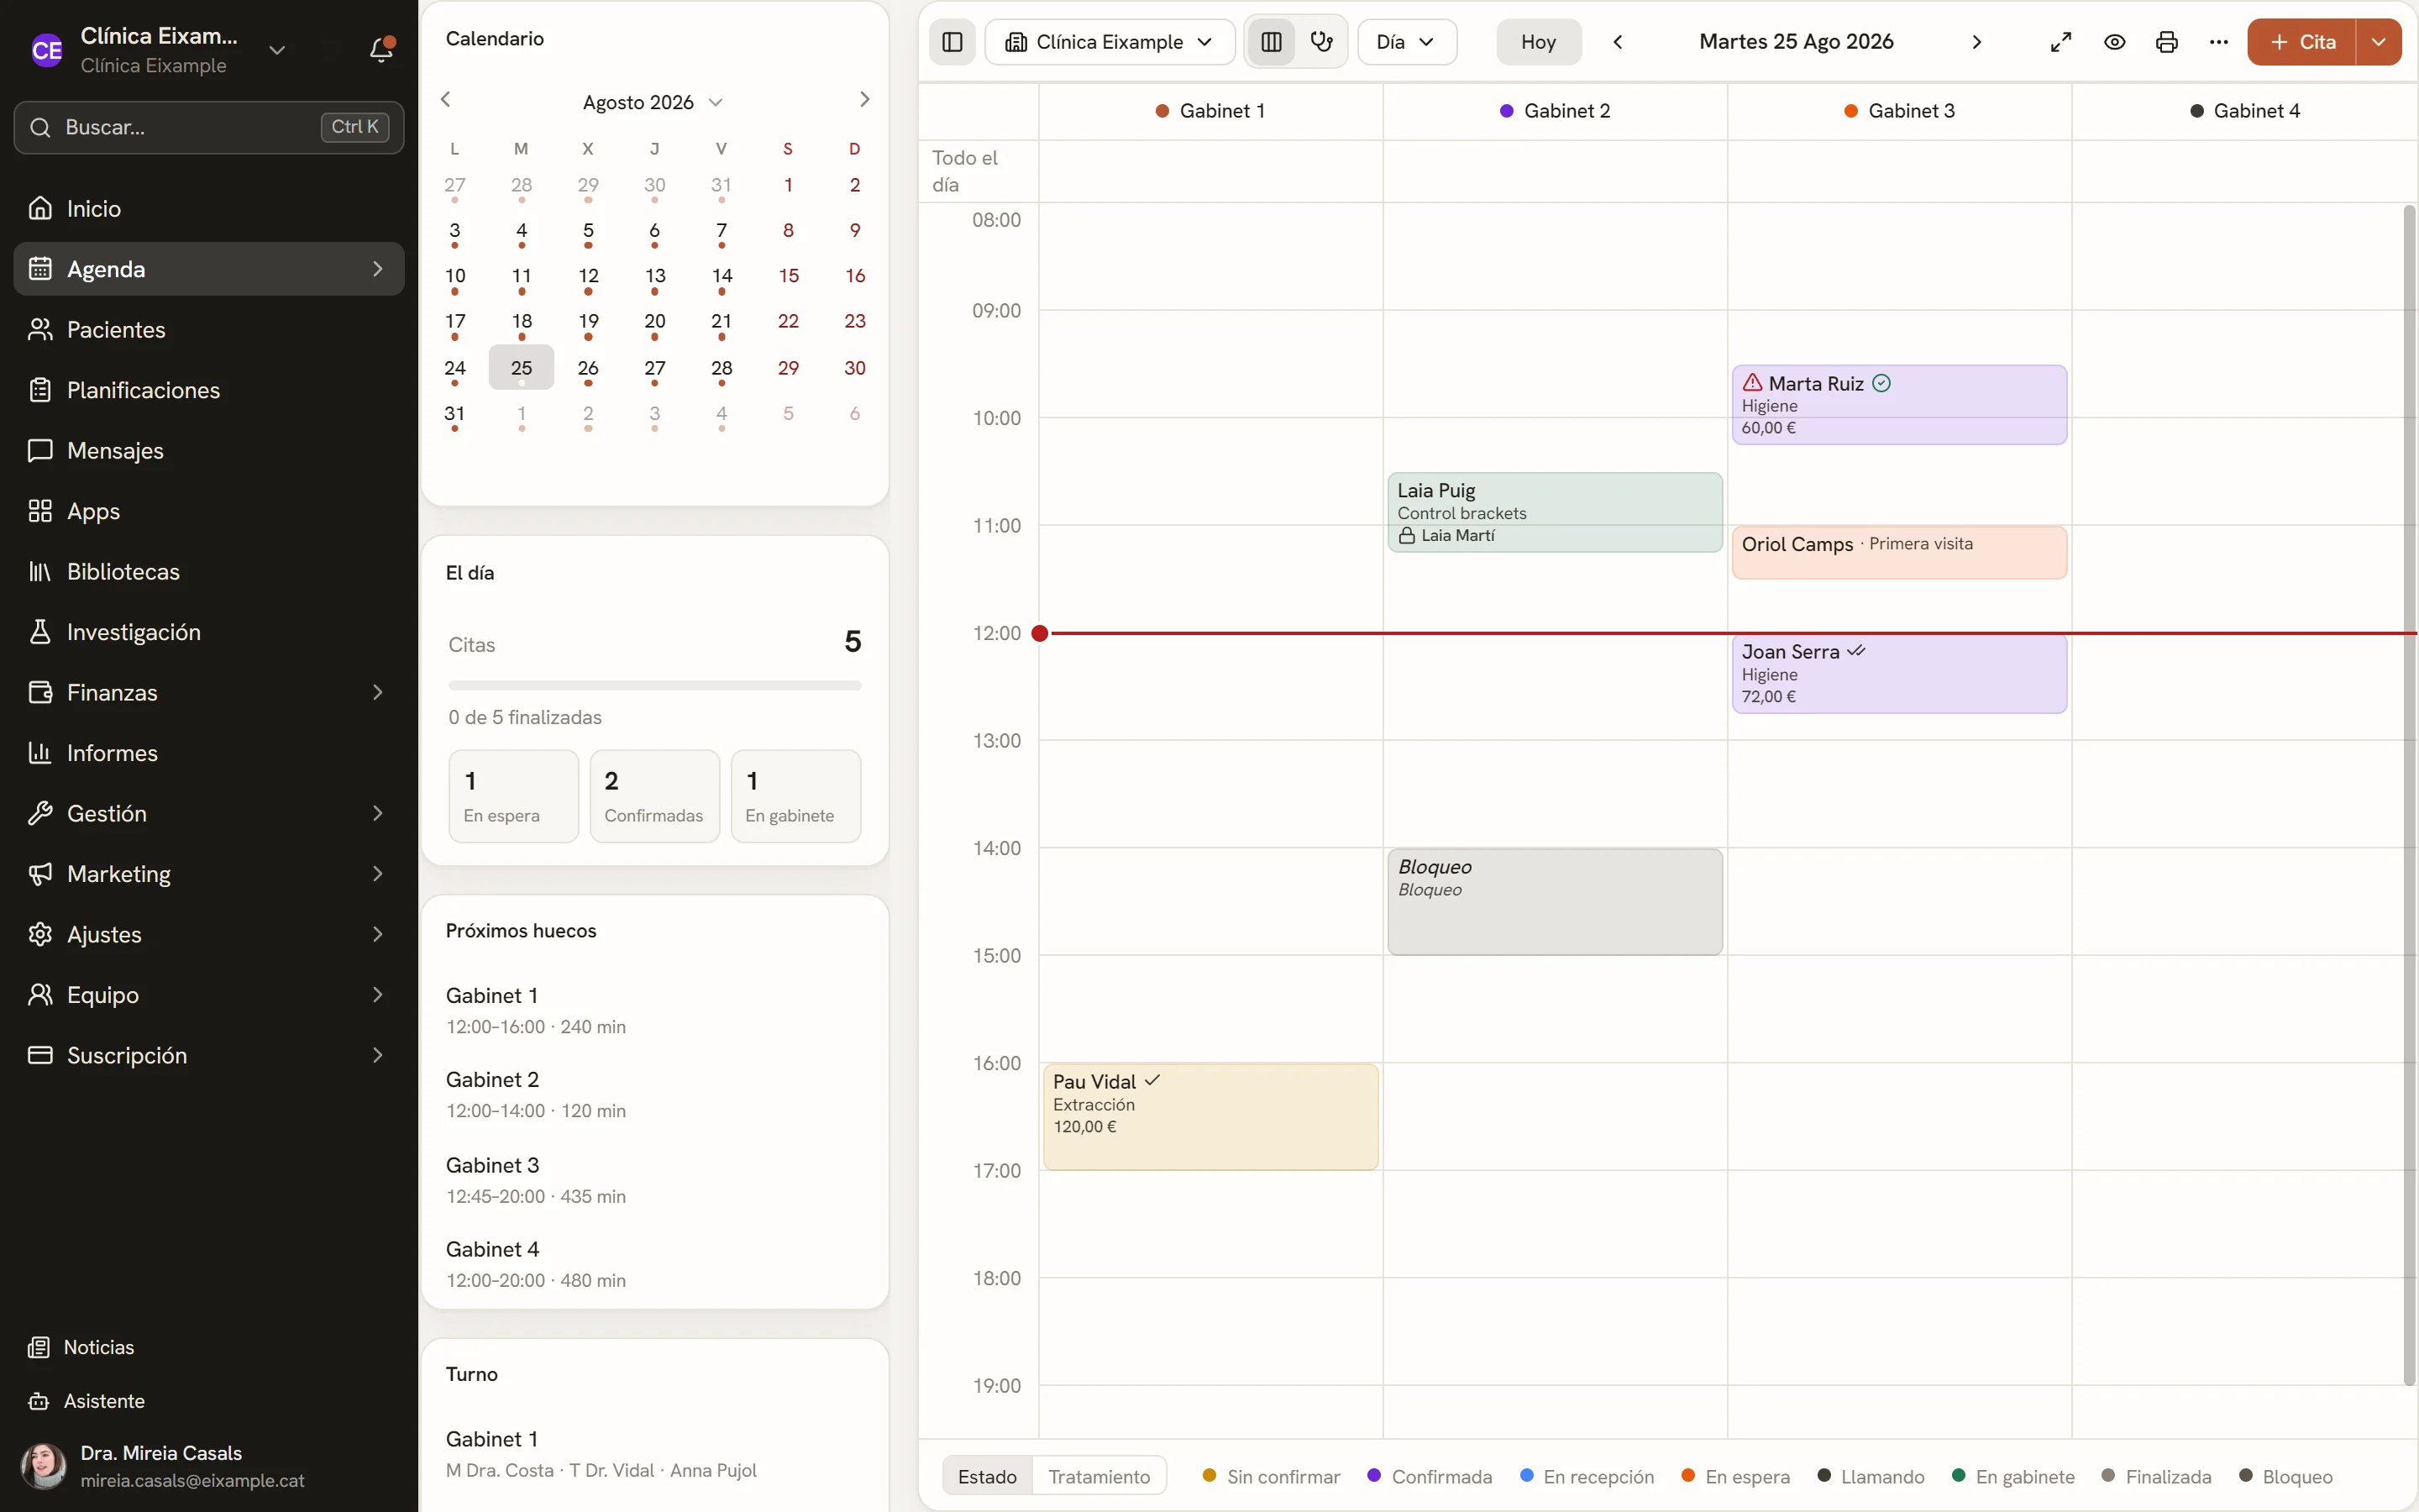Open the Cita button dropdown arrow
The width and height of the screenshot is (2419, 1512).
(2378, 42)
